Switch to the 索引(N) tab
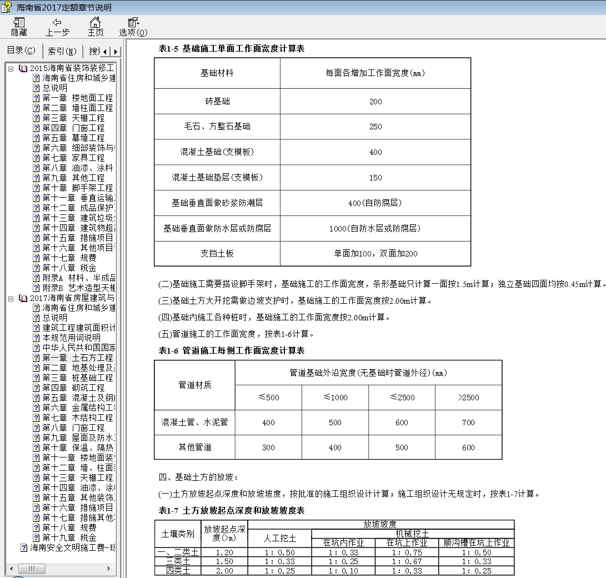 (62, 51)
